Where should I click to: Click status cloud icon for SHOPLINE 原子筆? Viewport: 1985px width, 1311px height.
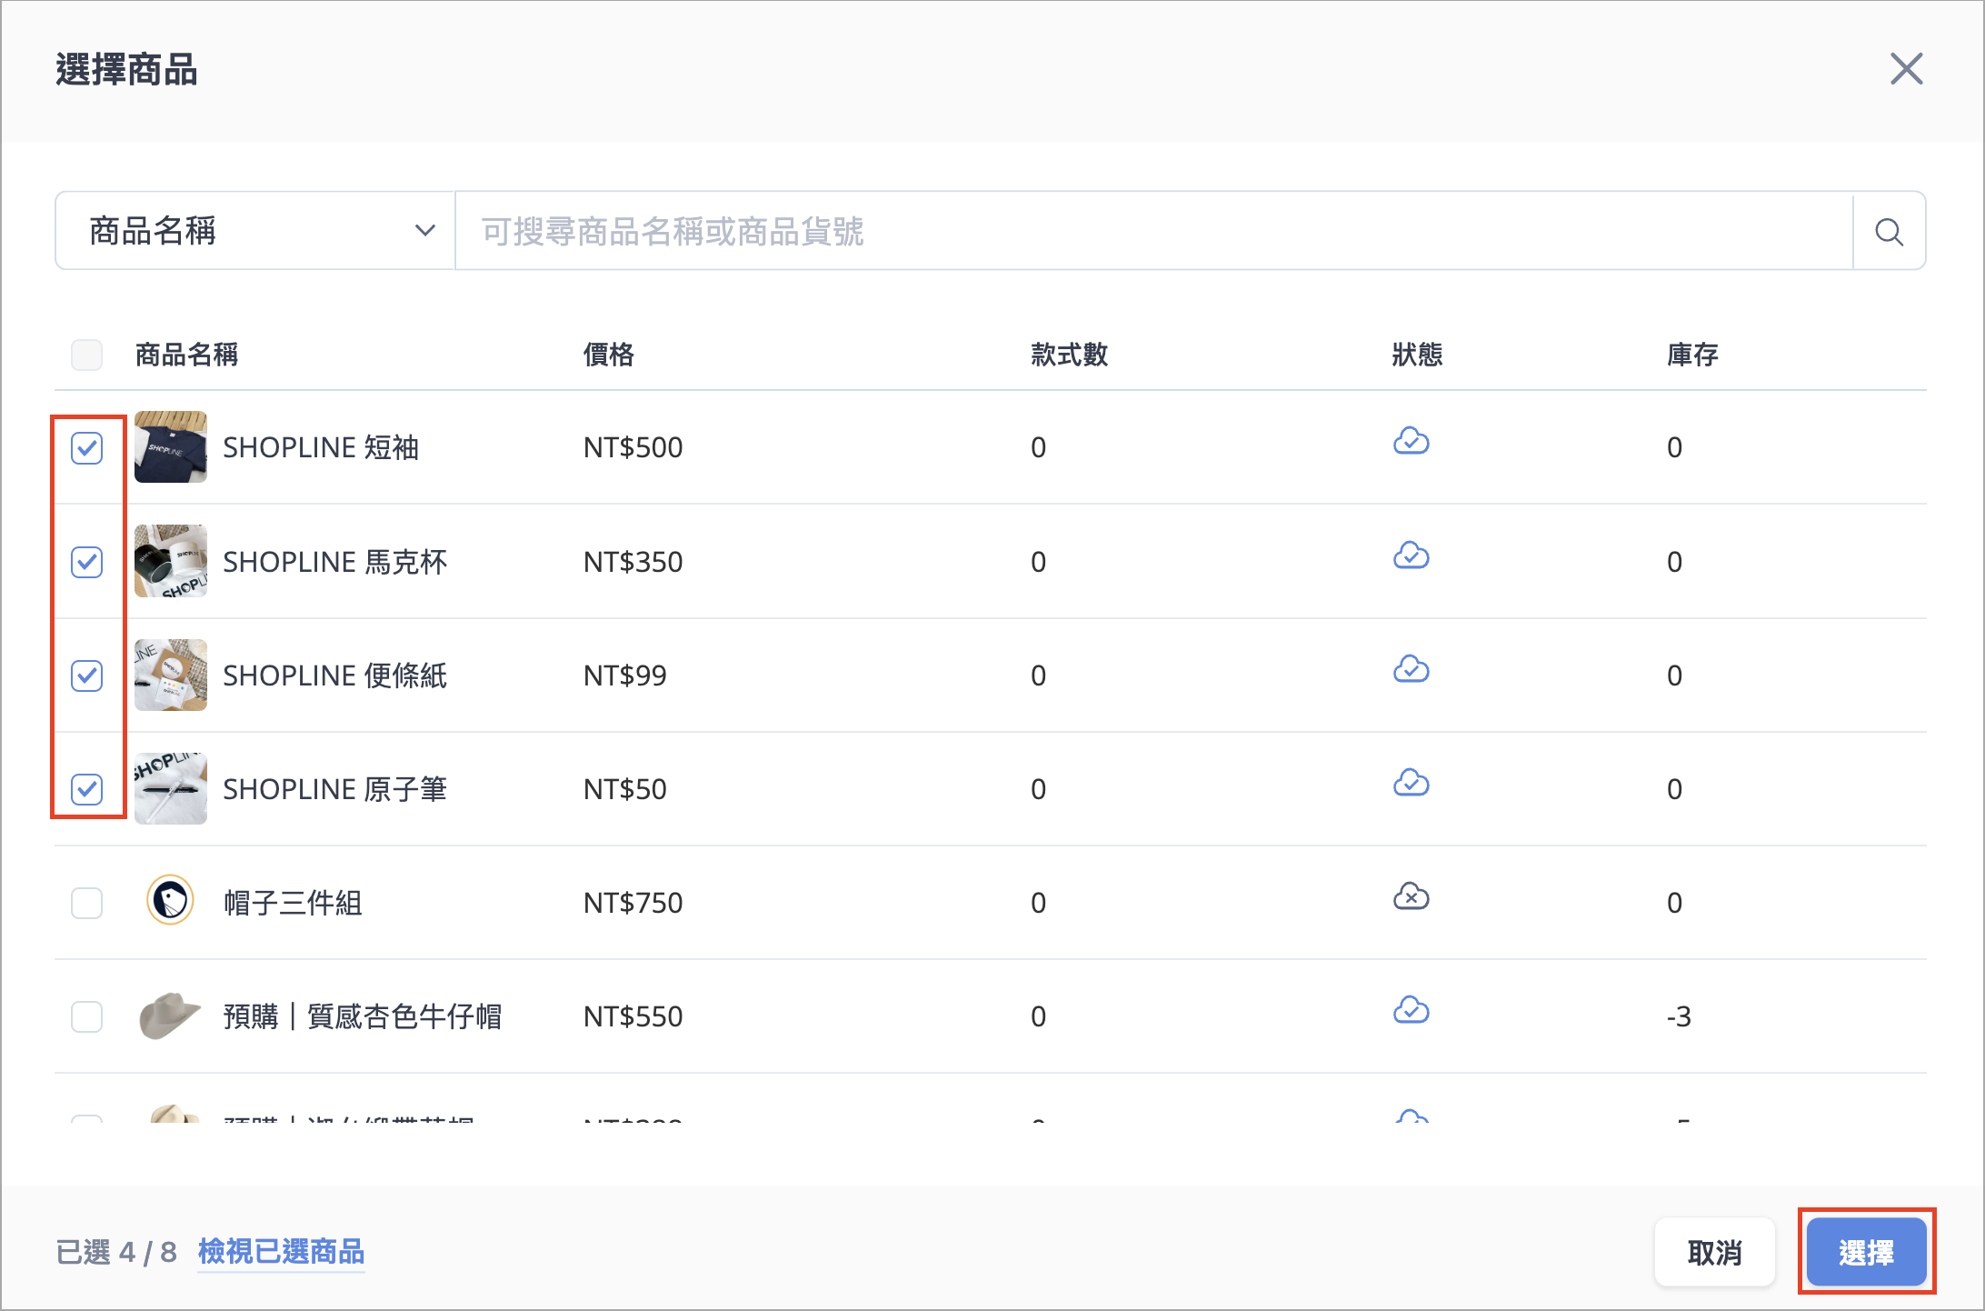tap(1411, 784)
